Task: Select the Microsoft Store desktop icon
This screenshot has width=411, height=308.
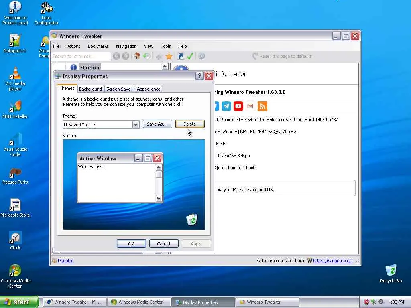Action: point(15,208)
